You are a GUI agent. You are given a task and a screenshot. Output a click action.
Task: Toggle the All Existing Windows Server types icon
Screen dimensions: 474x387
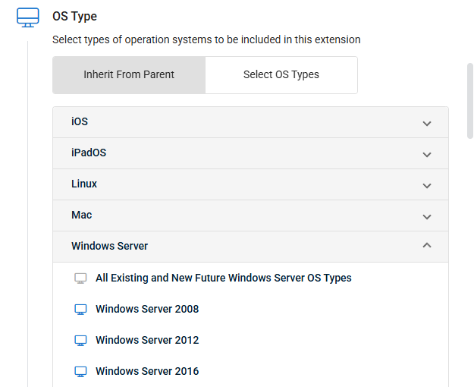pyautogui.click(x=80, y=278)
